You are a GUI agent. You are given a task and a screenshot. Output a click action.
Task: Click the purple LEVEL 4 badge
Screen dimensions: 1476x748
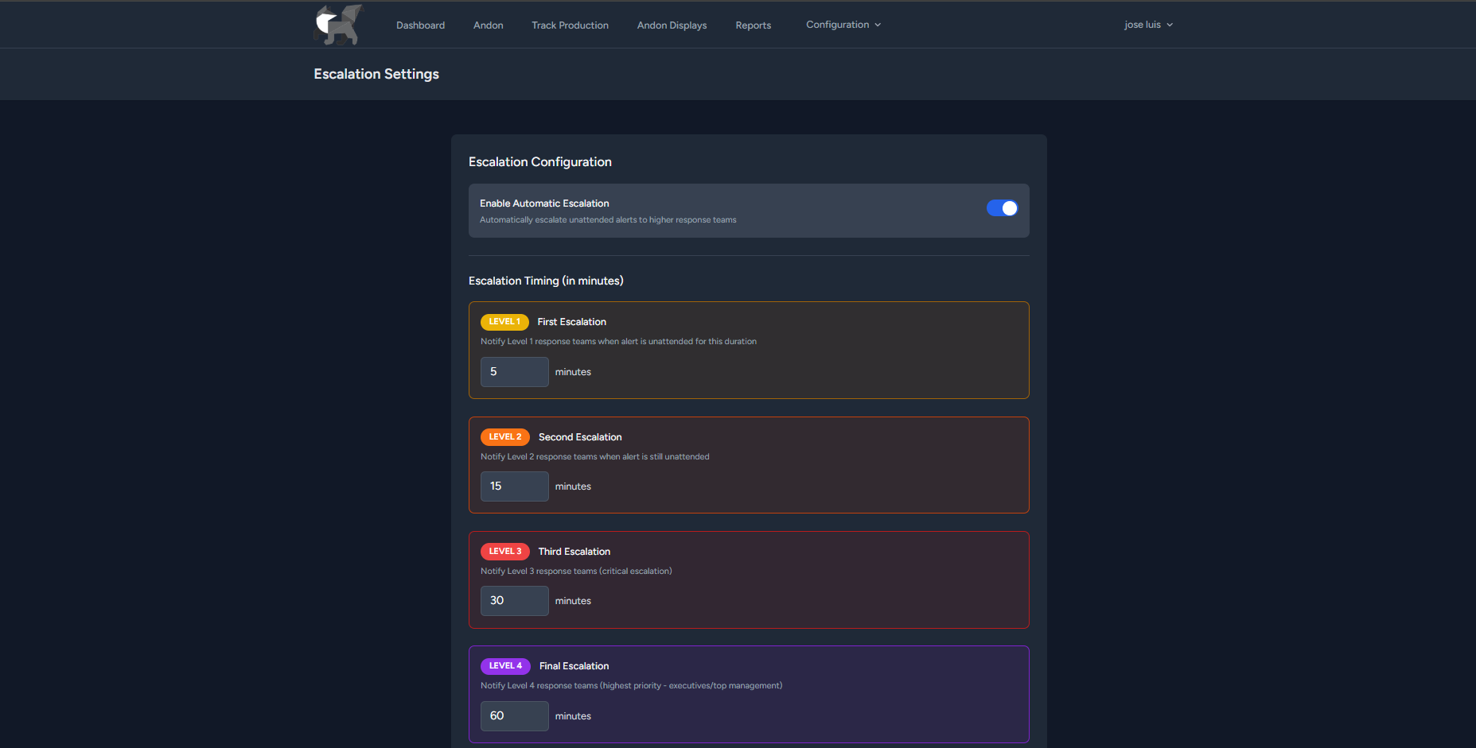tap(505, 666)
